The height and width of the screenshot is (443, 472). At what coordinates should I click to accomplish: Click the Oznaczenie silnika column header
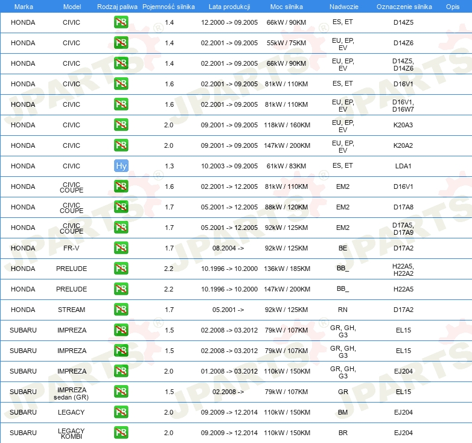pyautogui.click(x=404, y=7)
